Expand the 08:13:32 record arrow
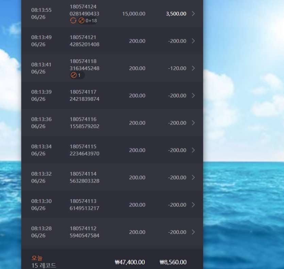Viewport: 284px width, 269px height. pyautogui.click(x=193, y=177)
